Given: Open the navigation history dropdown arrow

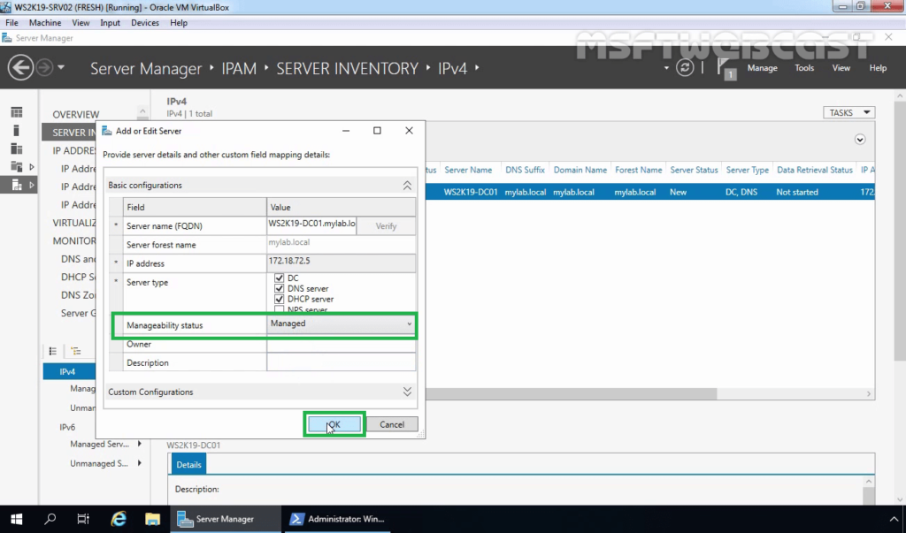Looking at the screenshot, I should 61,67.
